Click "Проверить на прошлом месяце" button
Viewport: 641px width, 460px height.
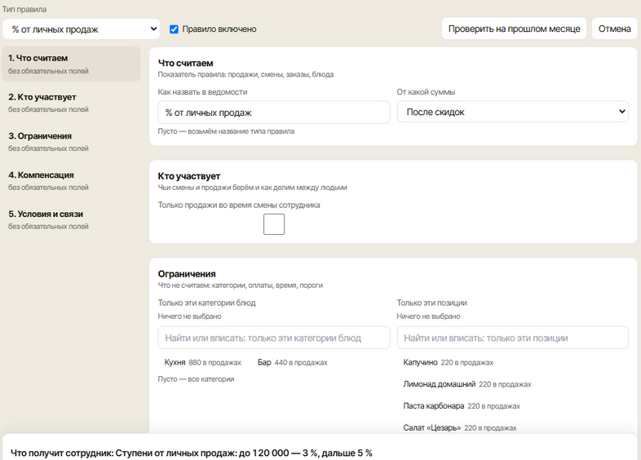pos(514,29)
